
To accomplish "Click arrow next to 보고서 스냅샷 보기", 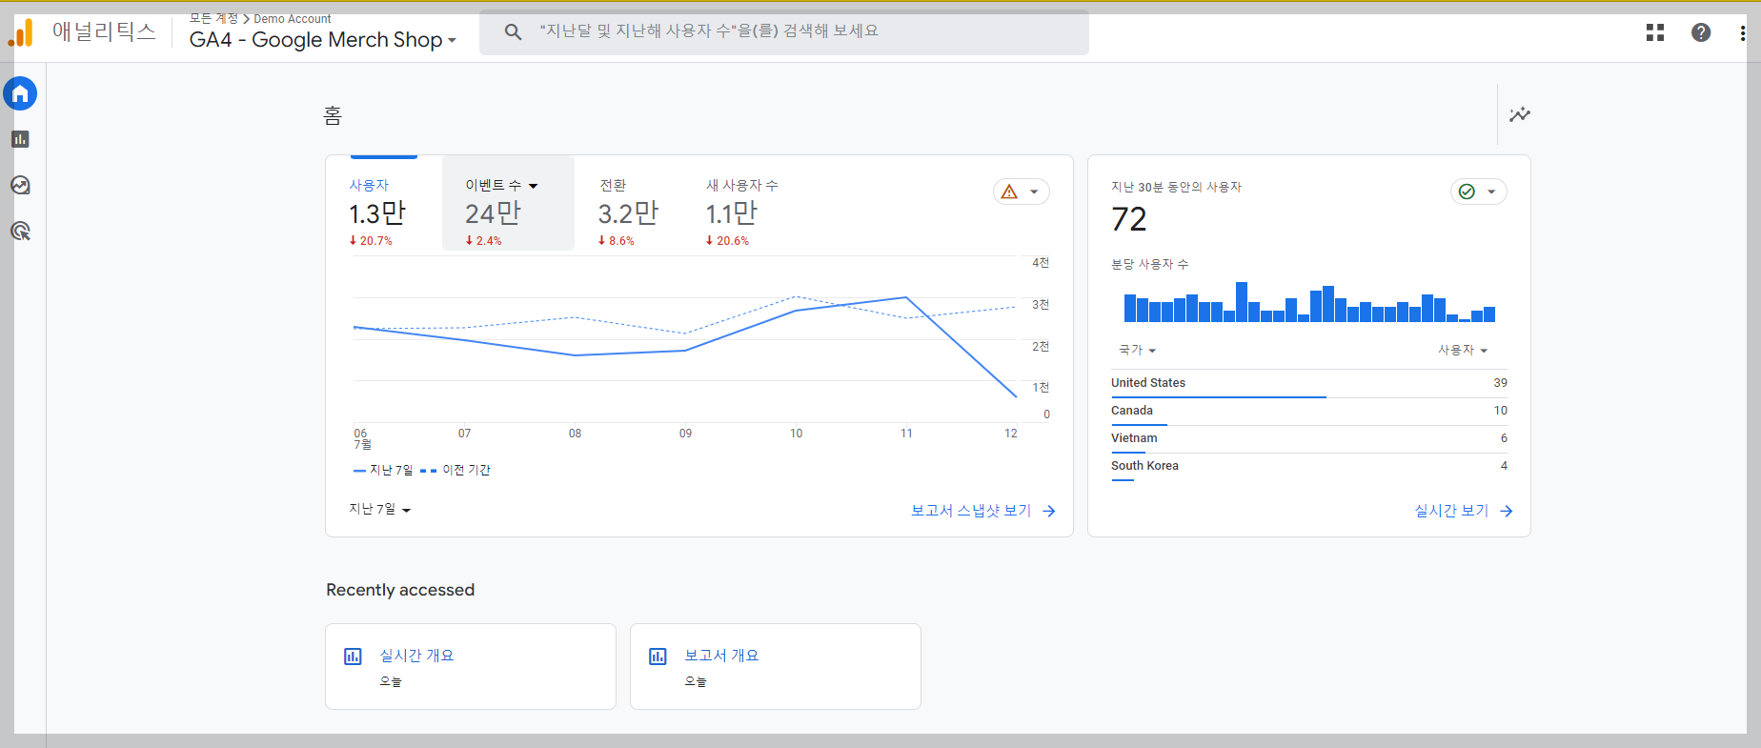I will point(1049,512).
